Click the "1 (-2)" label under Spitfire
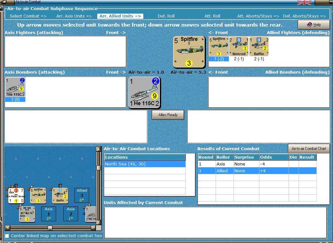 coord(219,59)
